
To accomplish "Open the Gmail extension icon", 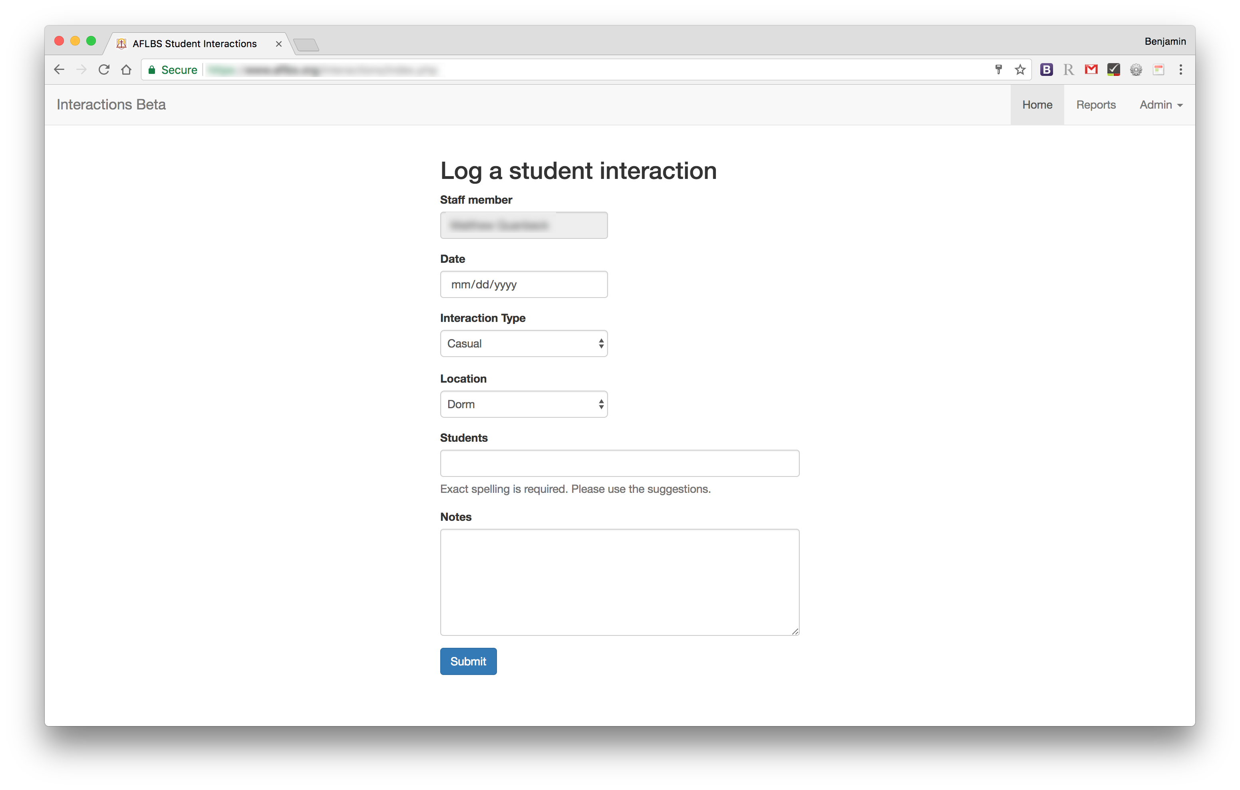I will point(1091,69).
